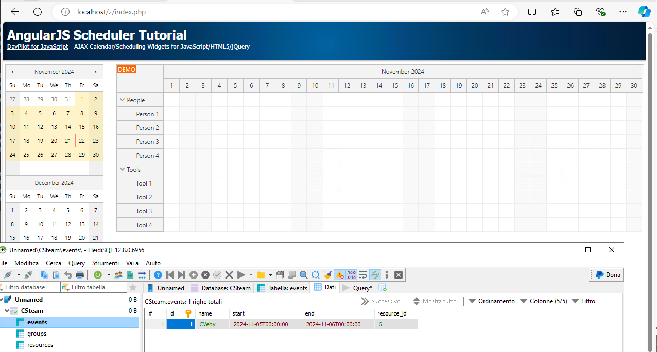Click the Find text magnifier icon
This screenshot has height=352, width=657.
(304, 275)
